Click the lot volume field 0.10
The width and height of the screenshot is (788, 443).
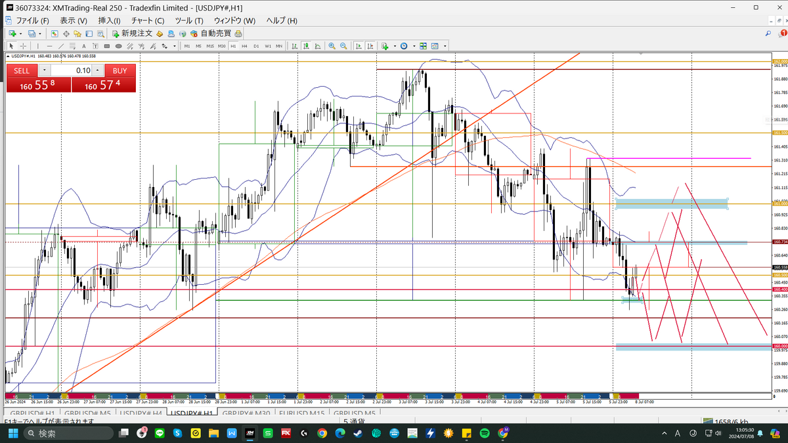71,70
